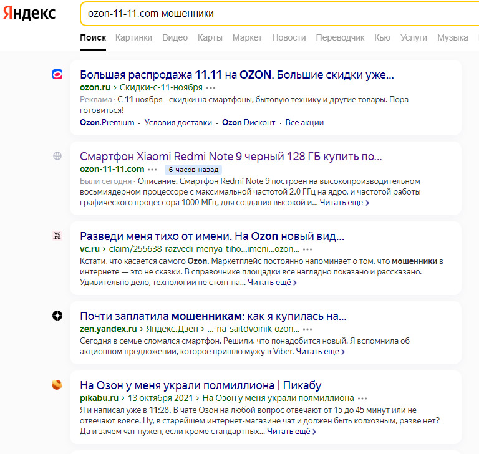Click the '6 часов назад' badge
The width and height of the screenshot is (479, 454).
pos(193,170)
